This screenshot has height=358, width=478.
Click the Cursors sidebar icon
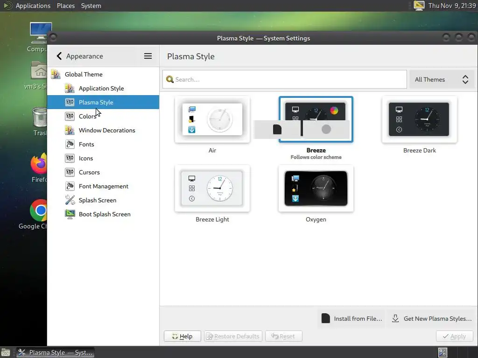pyautogui.click(x=70, y=172)
